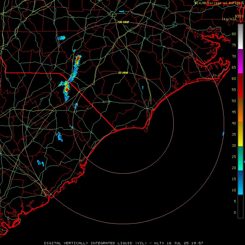Click the scale value '40'

234,123
